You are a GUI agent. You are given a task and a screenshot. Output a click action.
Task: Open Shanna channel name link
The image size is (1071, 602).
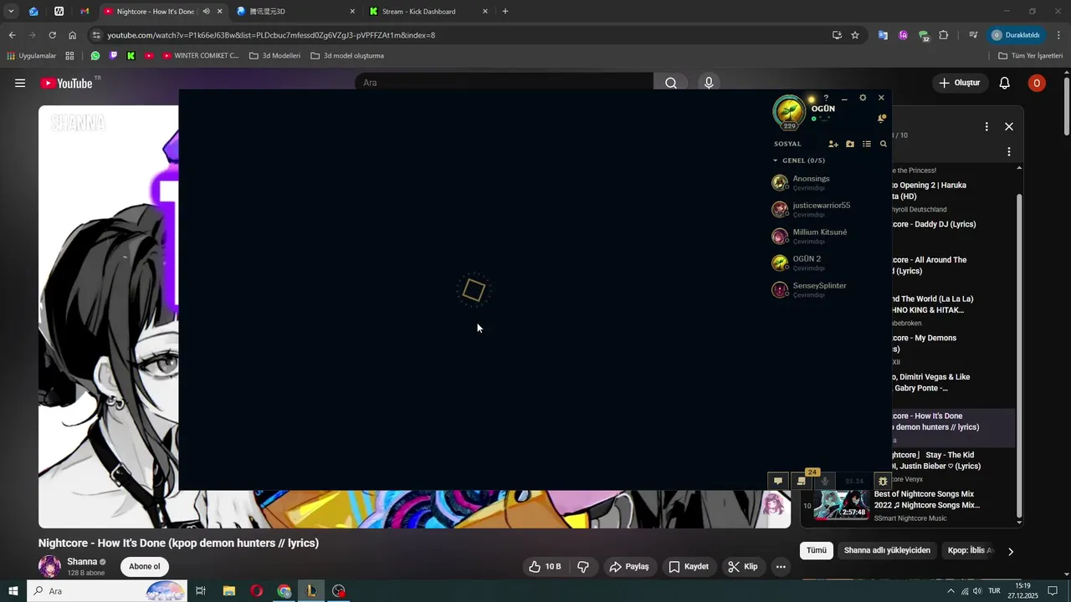[82, 562]
